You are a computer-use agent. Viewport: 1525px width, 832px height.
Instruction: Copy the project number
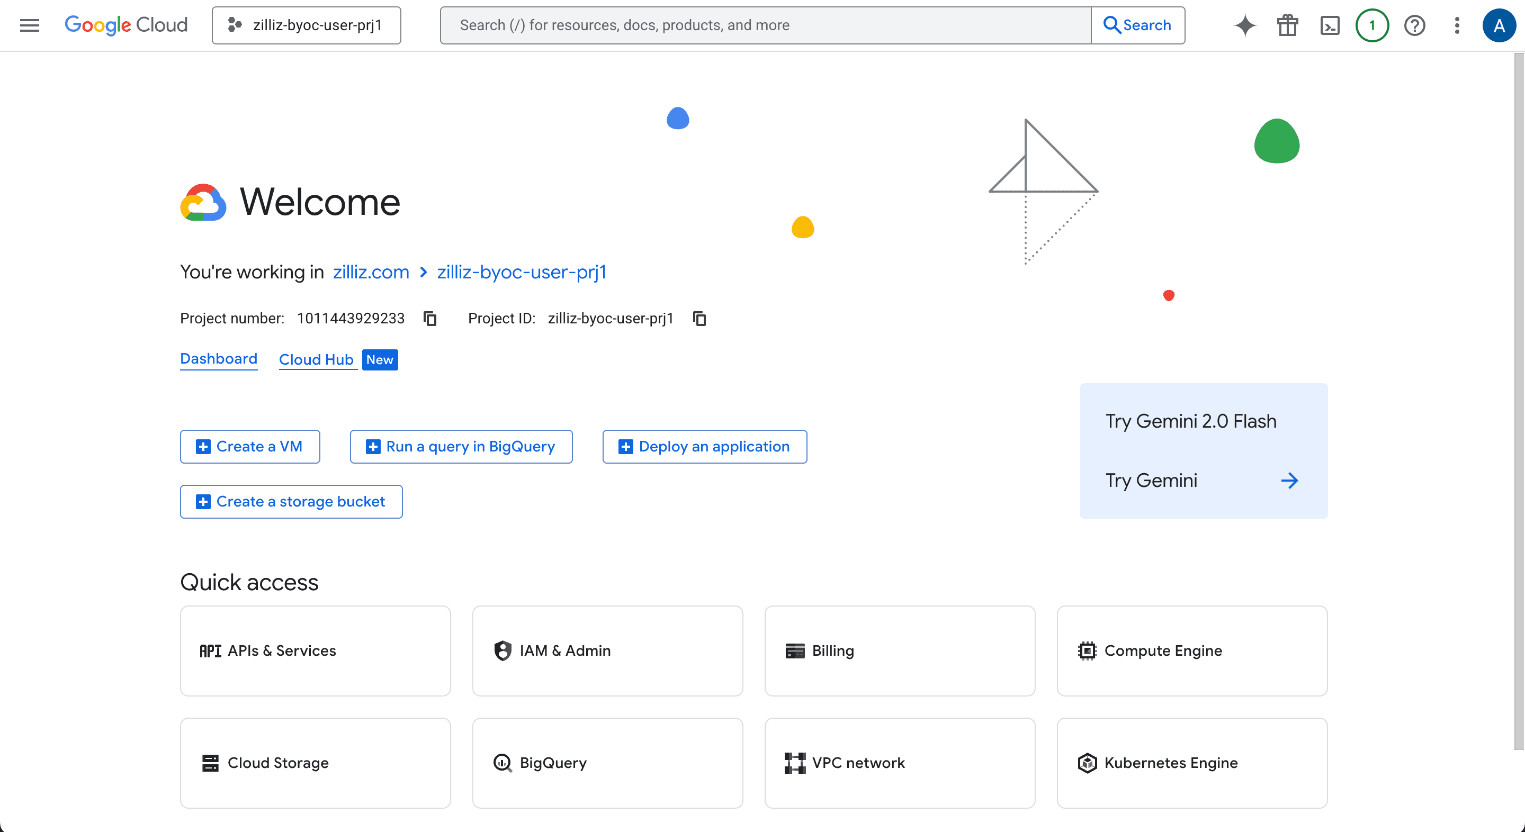[x=430, y=319]
